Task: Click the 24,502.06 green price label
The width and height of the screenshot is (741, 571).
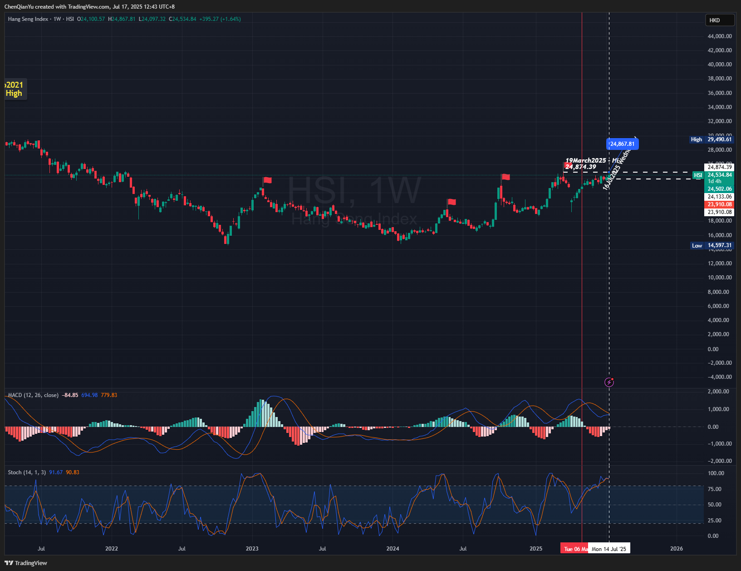Action: [x=719, y=189]
